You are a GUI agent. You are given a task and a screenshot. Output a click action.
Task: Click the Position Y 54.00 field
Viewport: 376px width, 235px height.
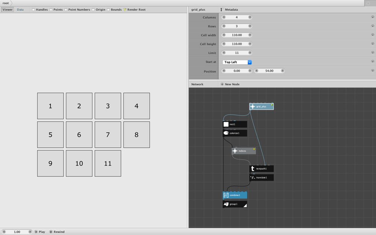pos(269,71)
